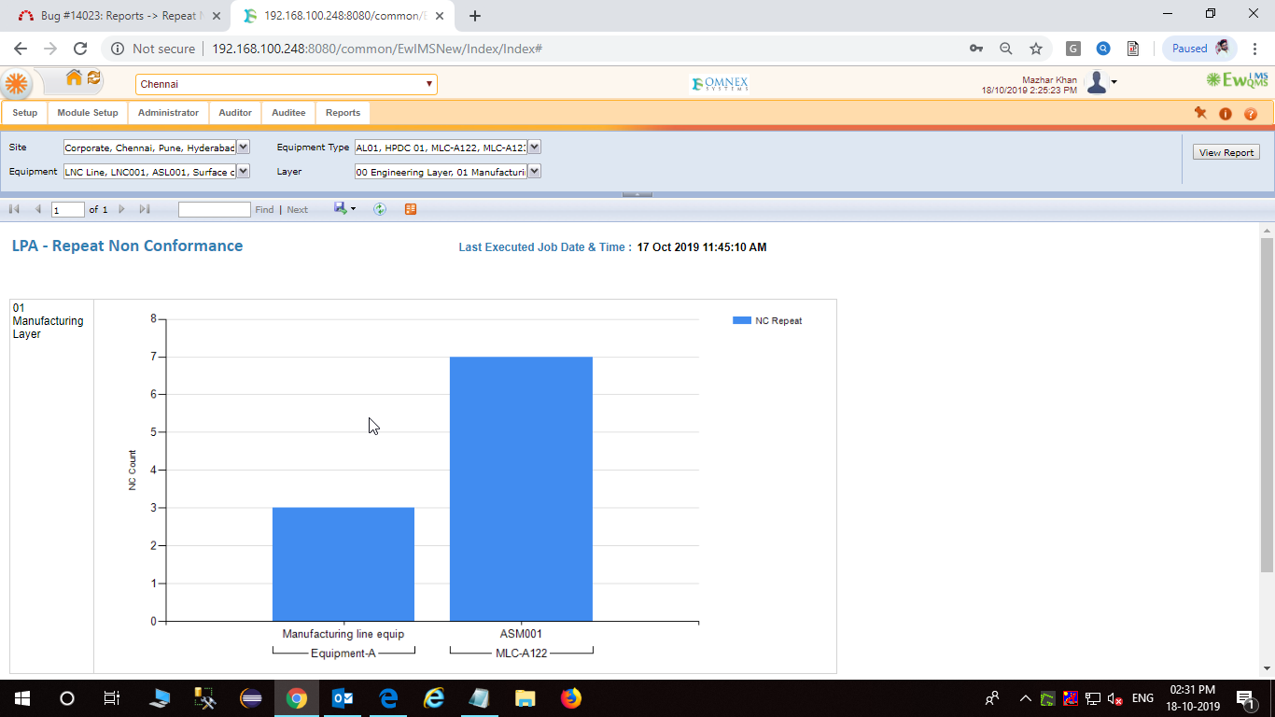The width and height of the screenshot is (1275, 717).
Task: Open the Setup menu
Action: (25, 113)
